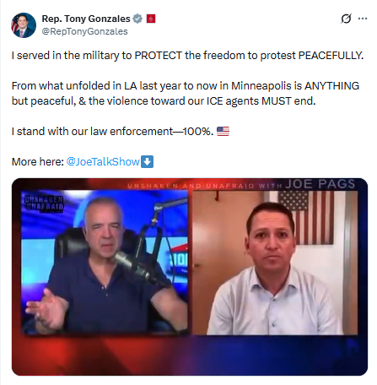Click the paragraph mentioning Minneapolis and ICE agents

(x=186, y=94)
